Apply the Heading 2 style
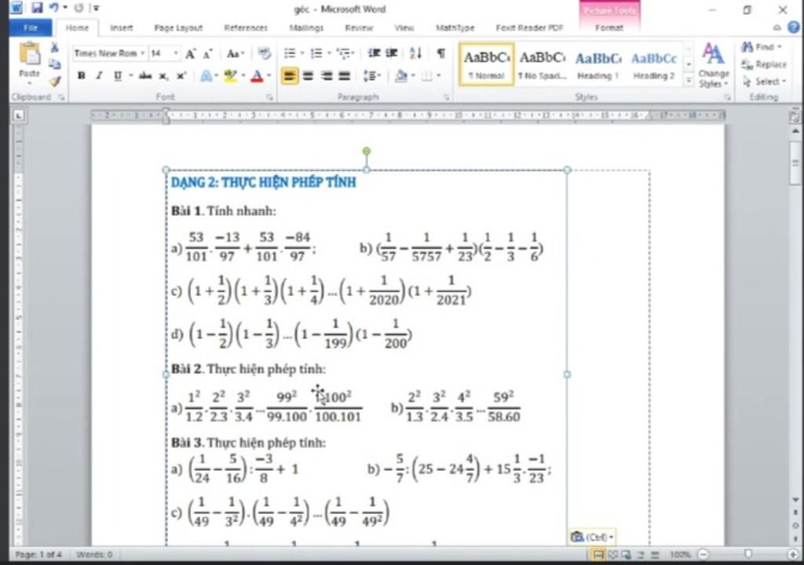Viewport: 804px width, 565px height. [x=654, y=64]
